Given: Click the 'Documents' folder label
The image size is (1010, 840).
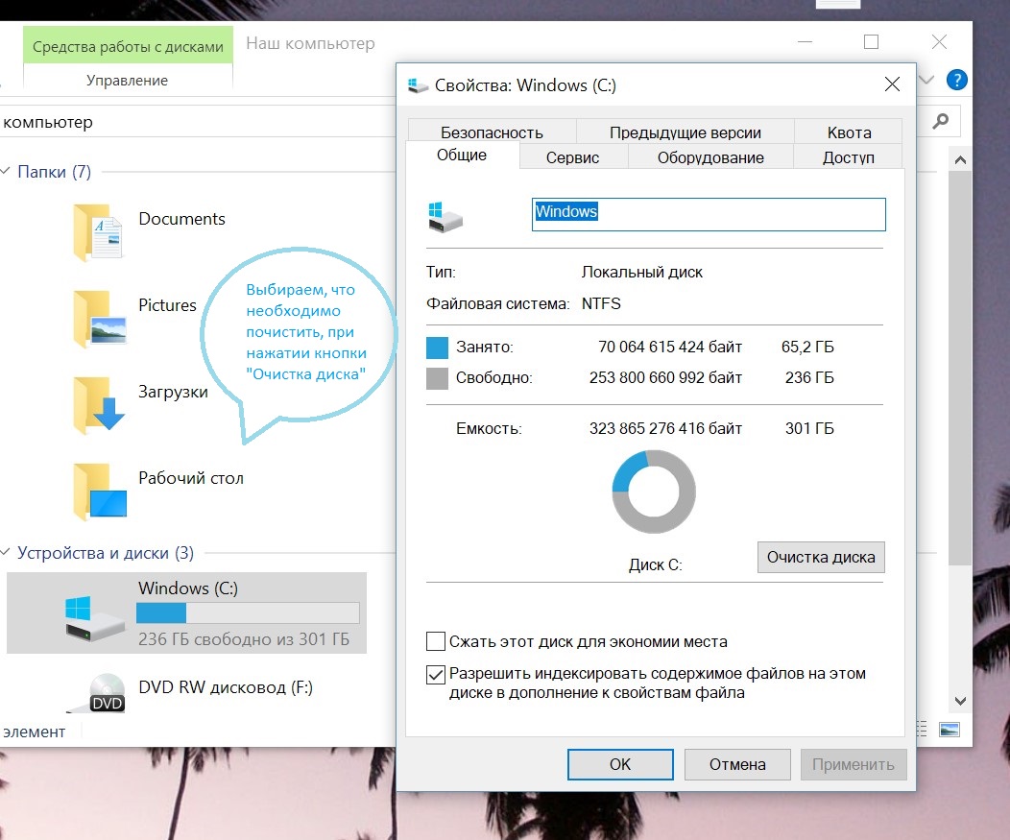Looking at the screenshot, I should pos(182,218).
